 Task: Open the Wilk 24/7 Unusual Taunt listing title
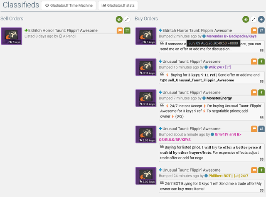click(x=192, y=62)
